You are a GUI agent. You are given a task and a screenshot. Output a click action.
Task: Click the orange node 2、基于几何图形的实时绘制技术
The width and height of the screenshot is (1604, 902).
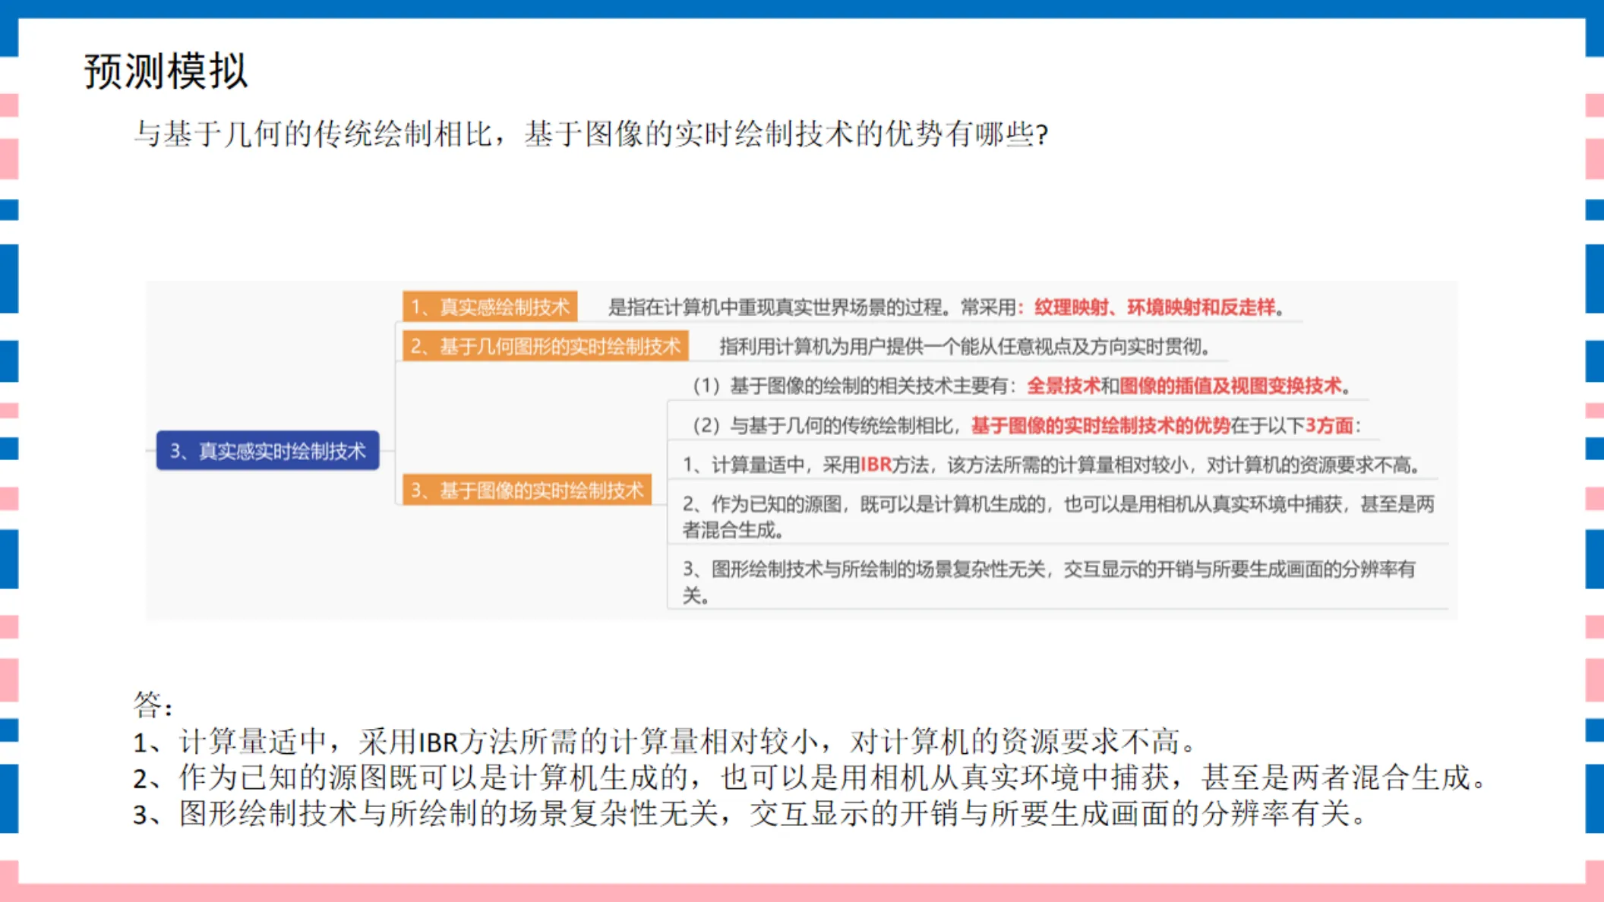tap(545, 346)
